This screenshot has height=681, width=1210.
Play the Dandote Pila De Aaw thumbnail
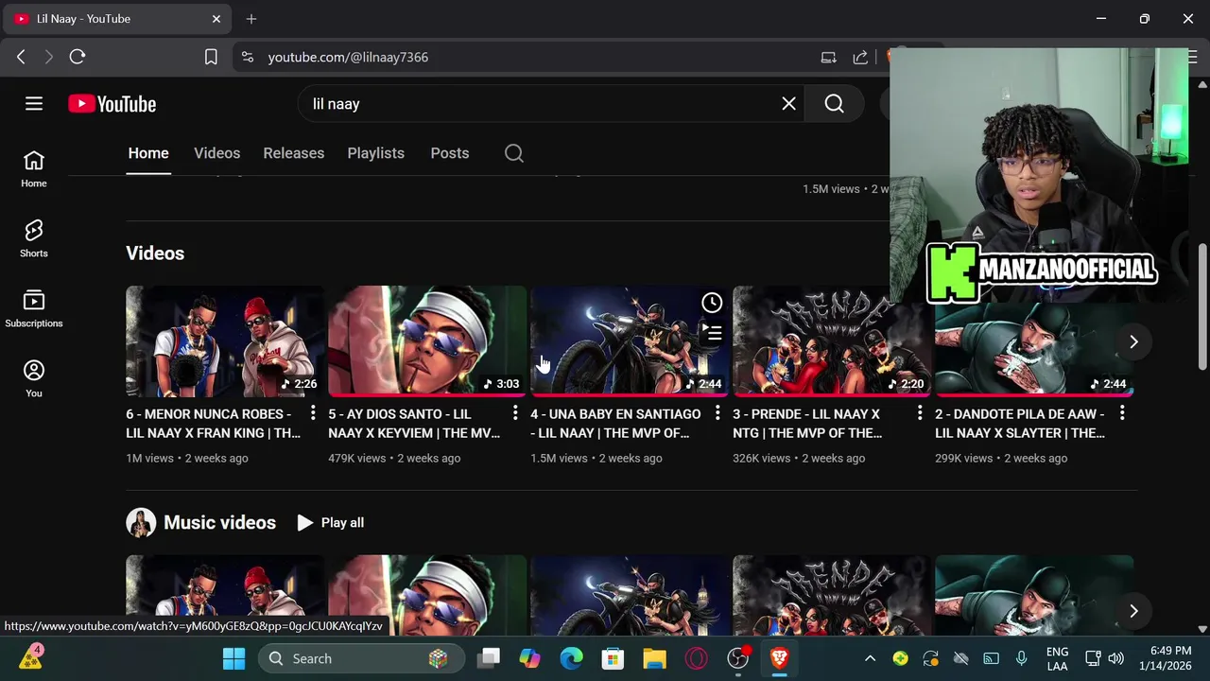click(1034, 350)
